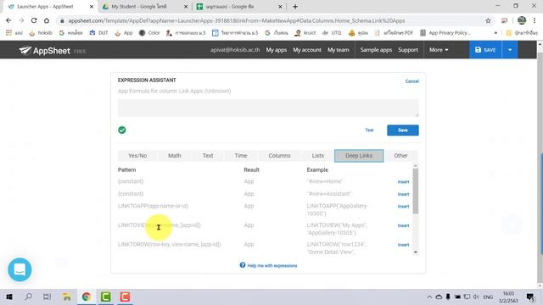Viewport: 543px width, 305px height.
Task: Insert the #view=Assistant constant example
Action: pyautogui.click(x=403, y=194)
